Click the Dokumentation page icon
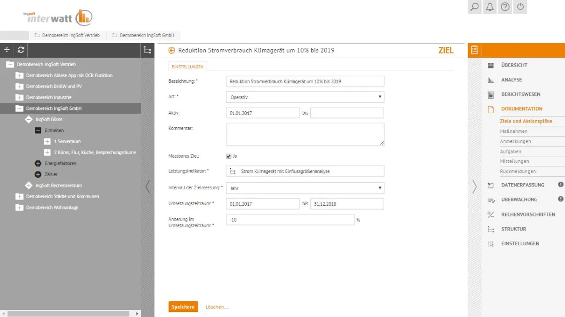 (x=490, y=108)
